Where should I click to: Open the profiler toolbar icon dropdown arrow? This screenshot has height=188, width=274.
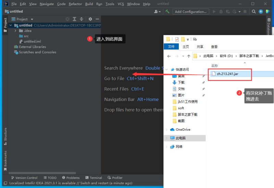pyautogui.click(x=239, y=12)
